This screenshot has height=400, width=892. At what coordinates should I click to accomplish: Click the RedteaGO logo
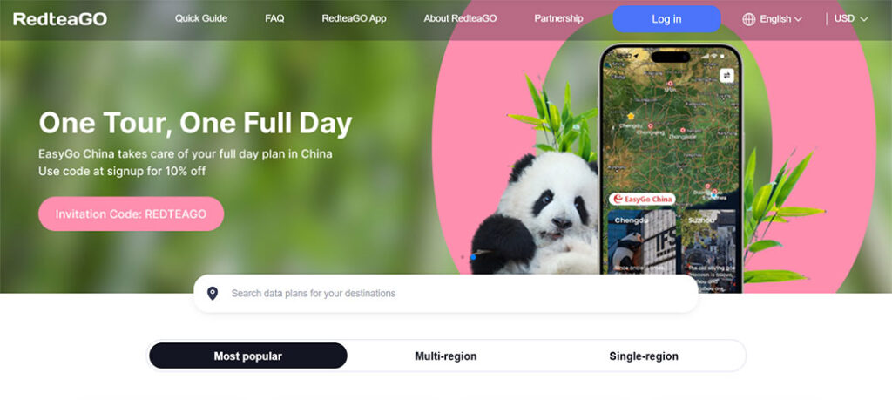pos(60,19)
